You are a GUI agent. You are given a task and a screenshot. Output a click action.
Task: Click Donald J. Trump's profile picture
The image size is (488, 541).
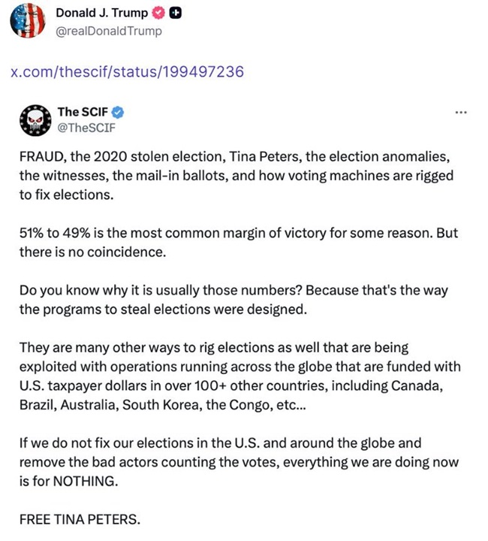(x=28, y=21)
